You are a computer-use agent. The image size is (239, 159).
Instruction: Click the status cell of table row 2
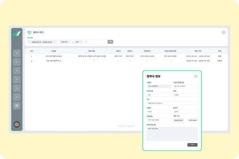tap(220, 61)
